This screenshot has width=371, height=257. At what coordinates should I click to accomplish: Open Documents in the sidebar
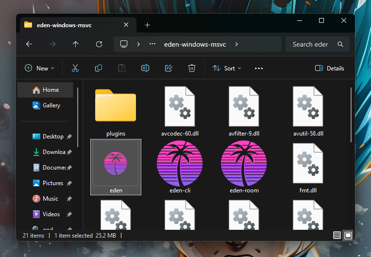[49, 168]
